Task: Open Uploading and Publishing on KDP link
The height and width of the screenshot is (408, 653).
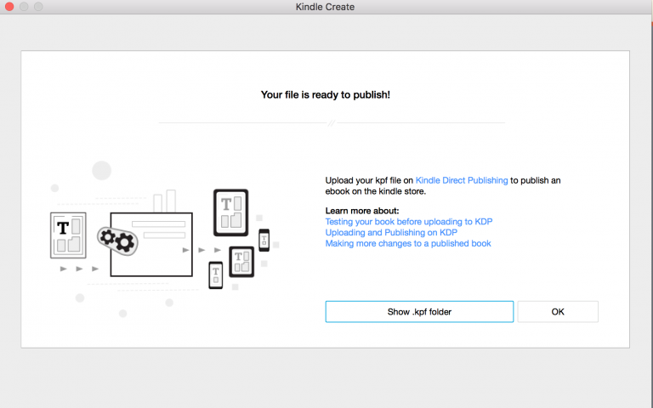Action: click(392, 232)
